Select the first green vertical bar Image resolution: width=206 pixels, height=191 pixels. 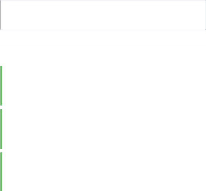pyautogui.click(x=1, y=86)
